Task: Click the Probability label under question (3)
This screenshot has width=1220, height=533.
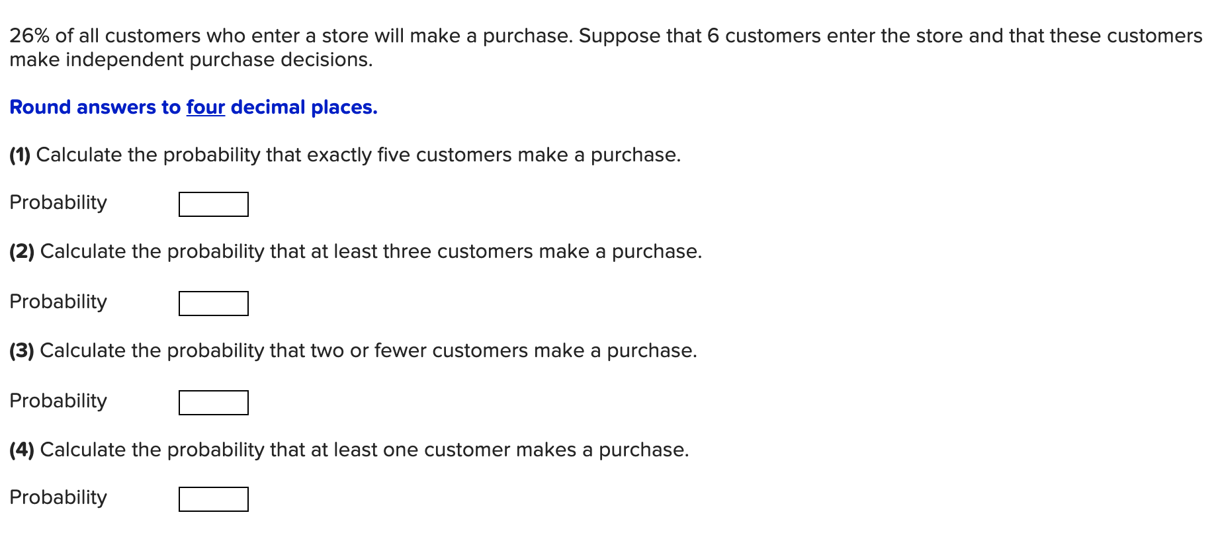Action: pos(58,400)
